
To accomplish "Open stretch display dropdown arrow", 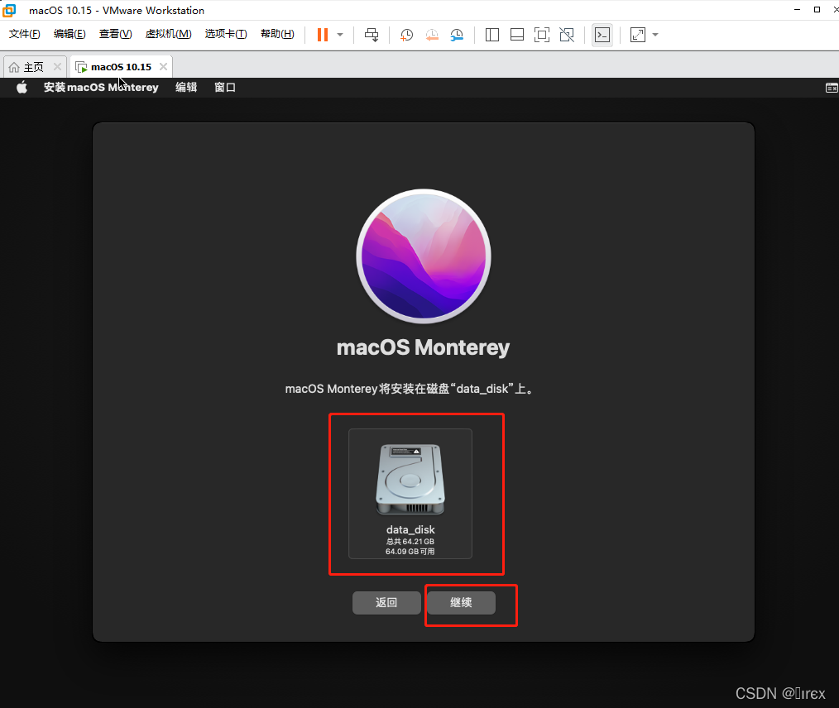I will click(655, 35).
